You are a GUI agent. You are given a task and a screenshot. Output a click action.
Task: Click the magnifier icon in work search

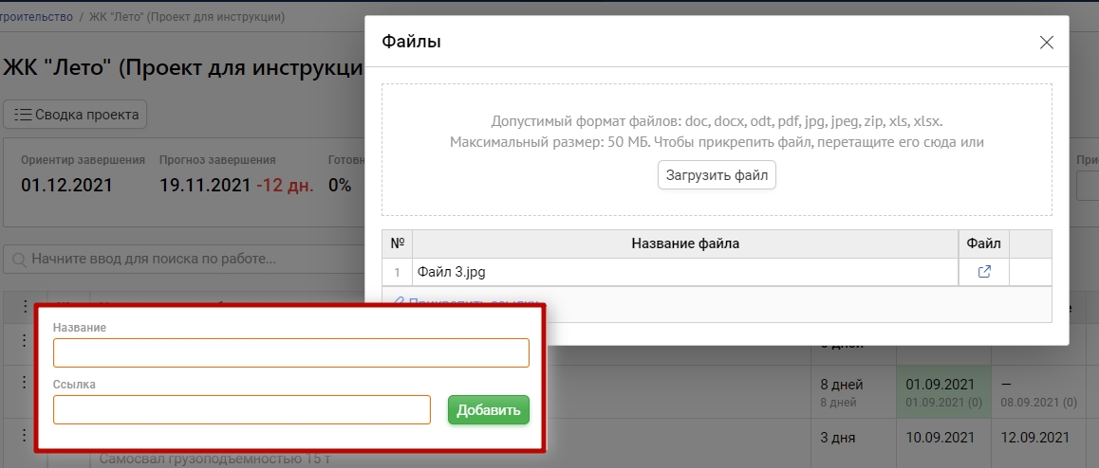[x=19, y=259]
